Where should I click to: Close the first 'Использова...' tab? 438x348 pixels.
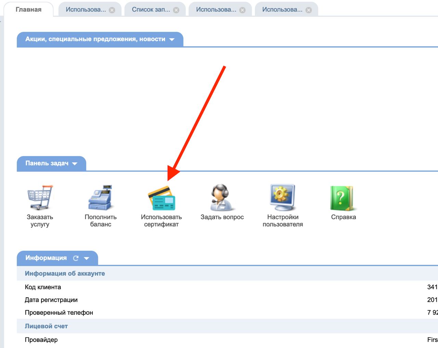pos(112,10)
